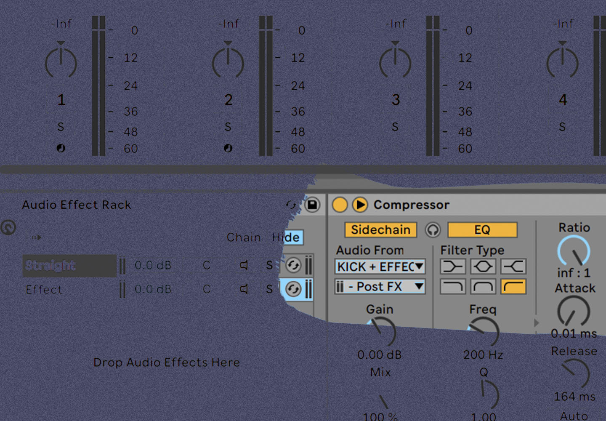The image size is (606, 421).
Task: Solo track 3 with its S button
Action: tap(395, 127)
